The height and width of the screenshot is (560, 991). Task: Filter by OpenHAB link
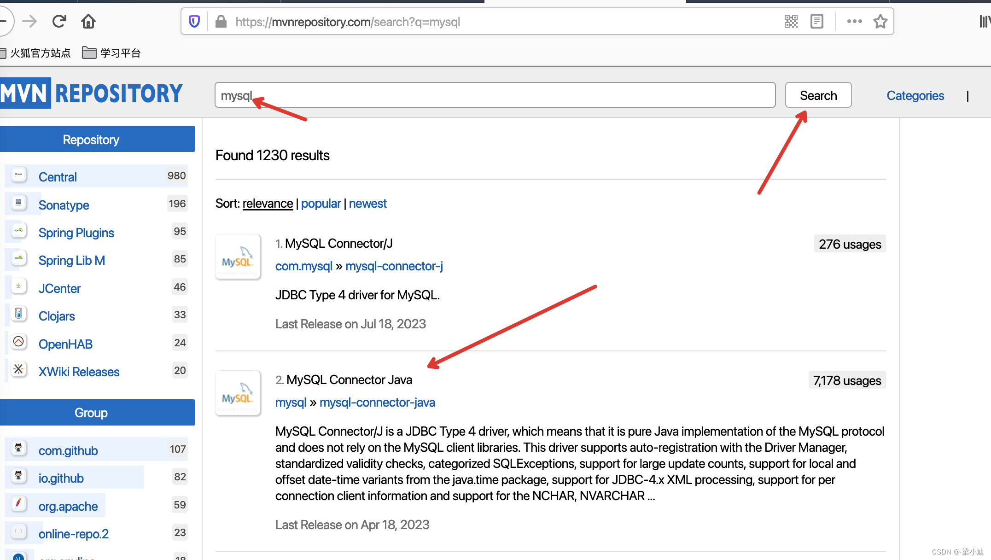coord(65,344)
